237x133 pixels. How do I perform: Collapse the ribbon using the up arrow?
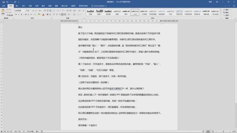pos(235,18)
